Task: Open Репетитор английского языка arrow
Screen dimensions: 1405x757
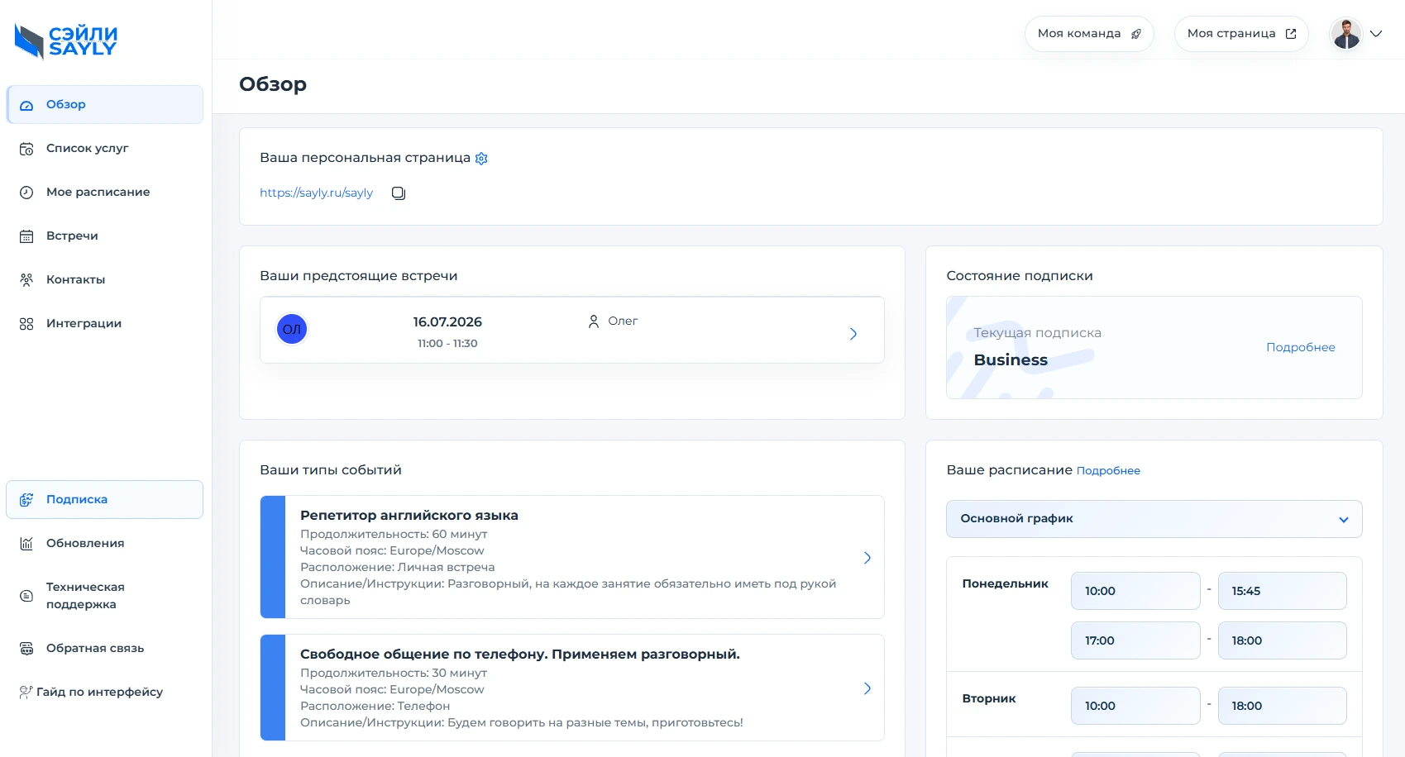Action: [867, 558]
